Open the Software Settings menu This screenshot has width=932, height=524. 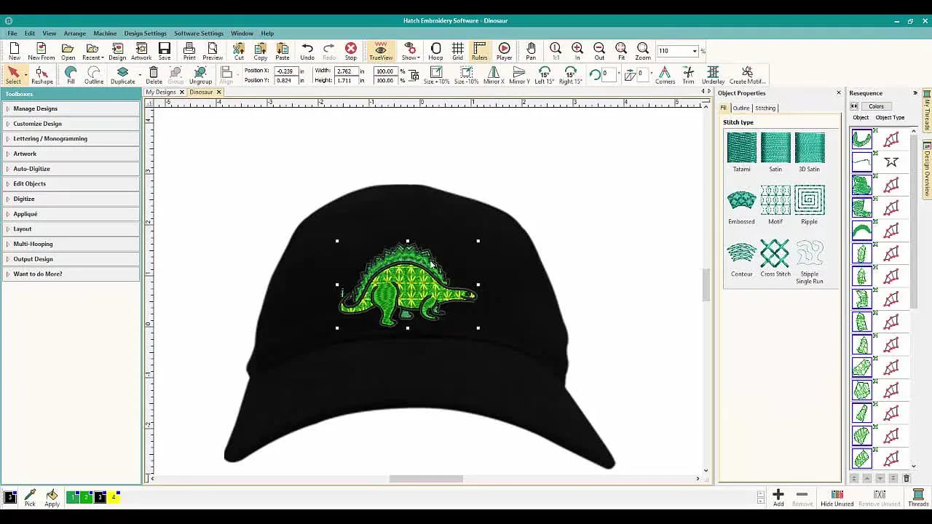[199, 33]
